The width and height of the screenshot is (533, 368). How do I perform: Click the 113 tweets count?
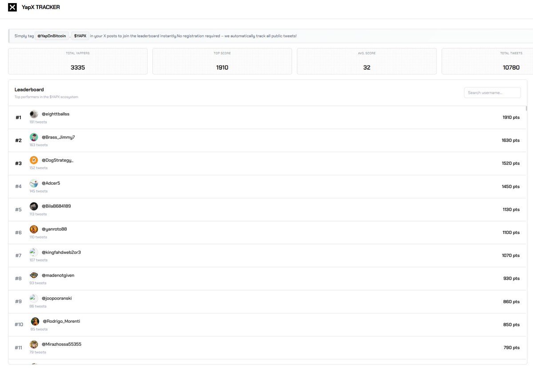38,214
